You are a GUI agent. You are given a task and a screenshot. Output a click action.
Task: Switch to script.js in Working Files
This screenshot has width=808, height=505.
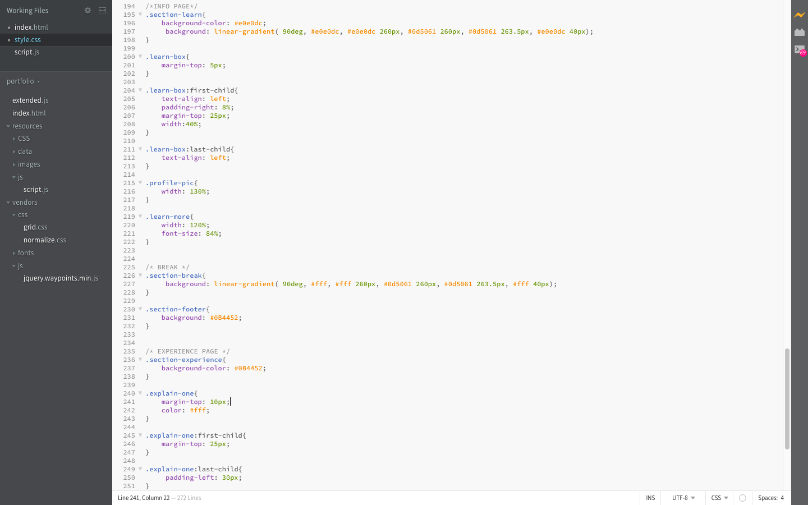pos(26,52)
